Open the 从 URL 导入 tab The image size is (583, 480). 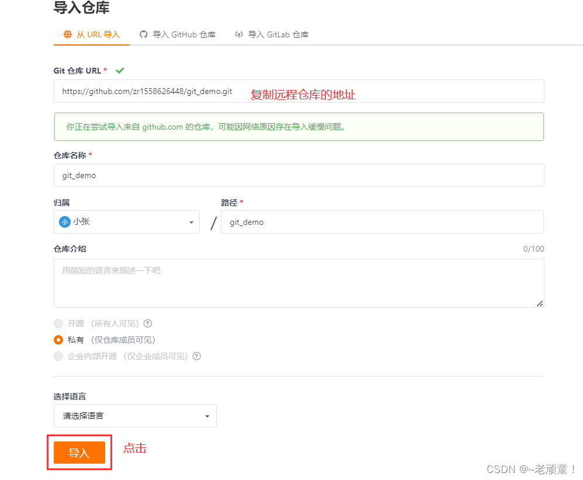[92, 34]
